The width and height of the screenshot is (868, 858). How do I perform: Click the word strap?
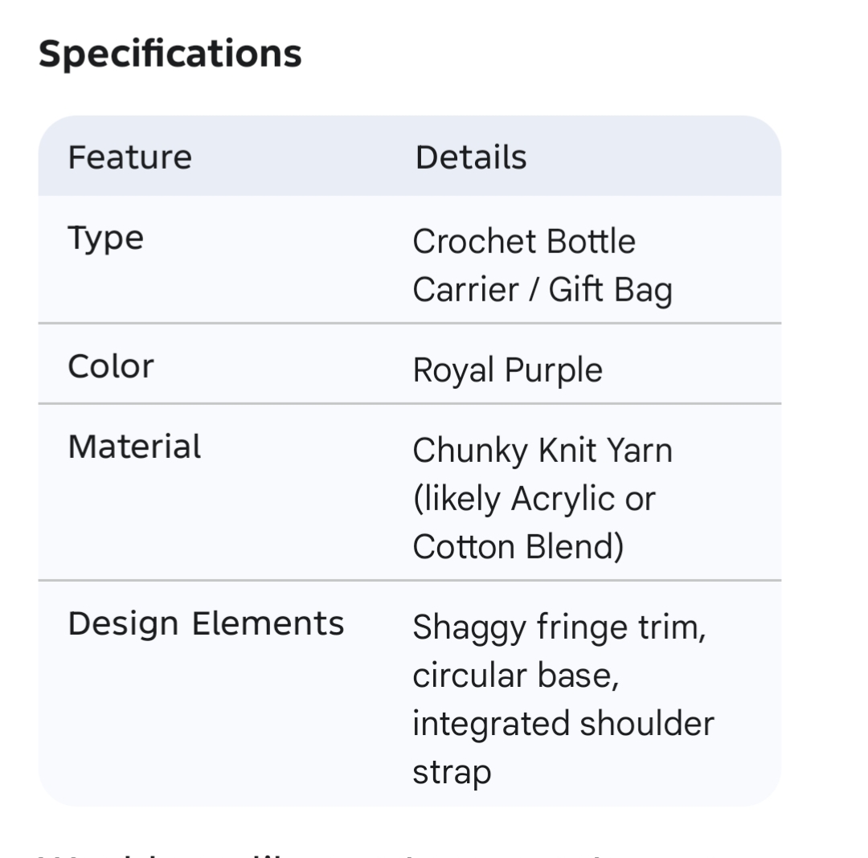pyautogui.click(x=451, y=772)
